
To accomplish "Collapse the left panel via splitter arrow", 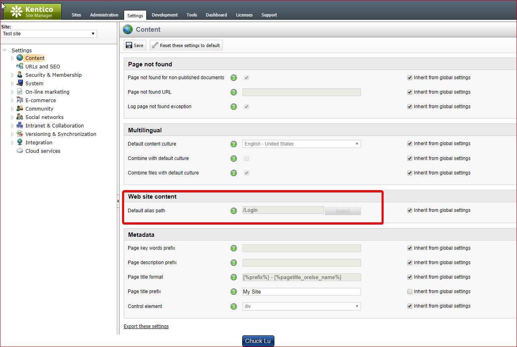I will point(118,201).
